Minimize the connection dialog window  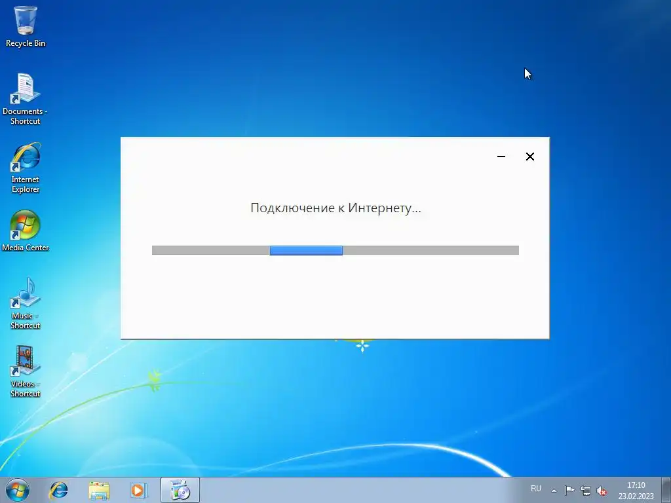pos(501,157)
